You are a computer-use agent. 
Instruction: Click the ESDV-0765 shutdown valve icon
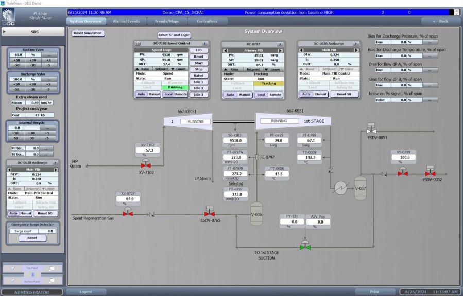coord(210,212)
